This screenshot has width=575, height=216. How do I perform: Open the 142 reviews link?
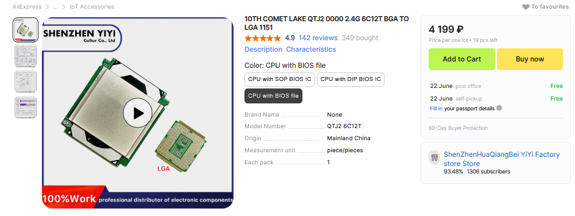tap(318, 38)
